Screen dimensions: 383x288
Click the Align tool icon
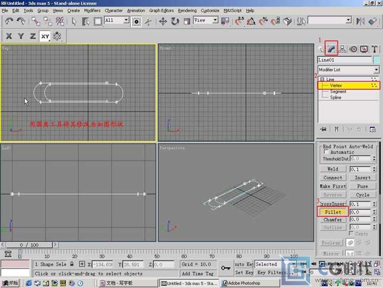pos(372,21)
